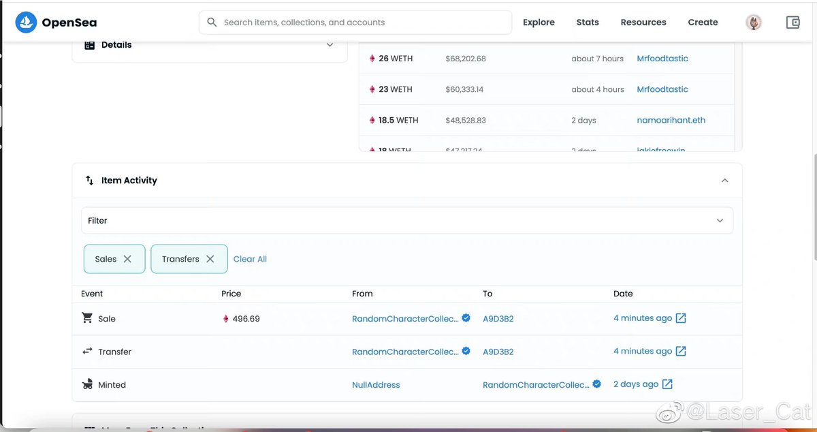Focus the search items input field

pyautogui.click(x=355, y=22)
